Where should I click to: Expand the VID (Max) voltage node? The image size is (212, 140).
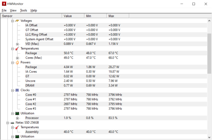17,44
